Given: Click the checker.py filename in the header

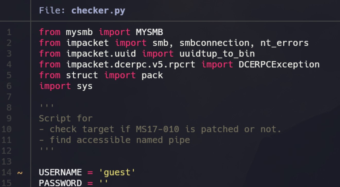Looking at the screenshot, I should coord(98,11).
